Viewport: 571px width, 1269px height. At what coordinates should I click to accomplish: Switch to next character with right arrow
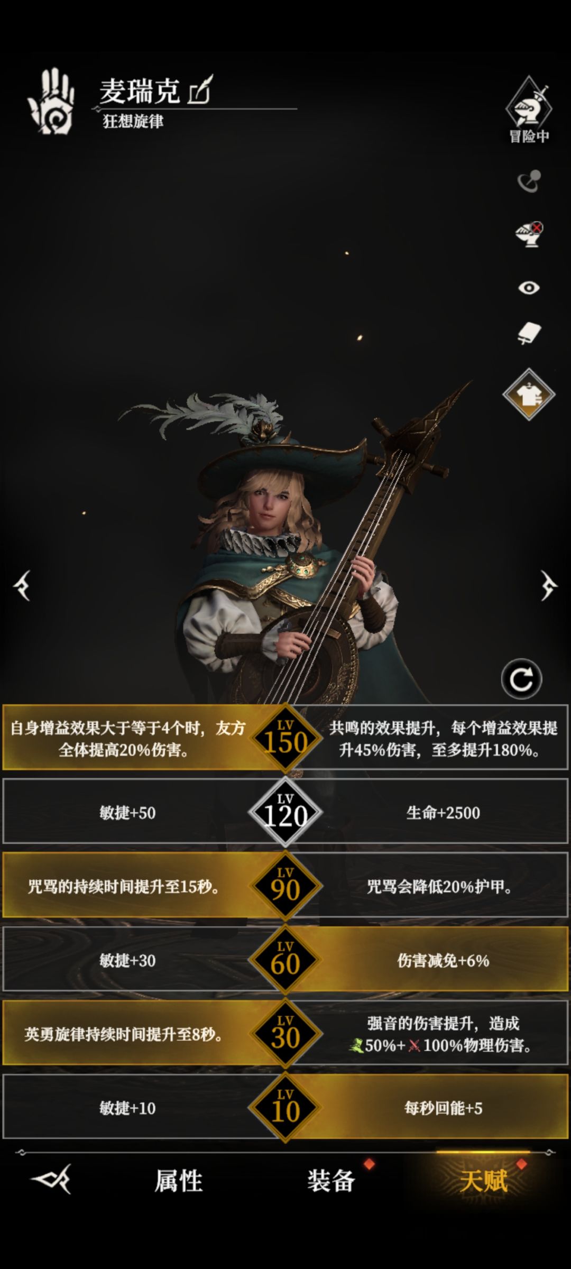point(549,585)
